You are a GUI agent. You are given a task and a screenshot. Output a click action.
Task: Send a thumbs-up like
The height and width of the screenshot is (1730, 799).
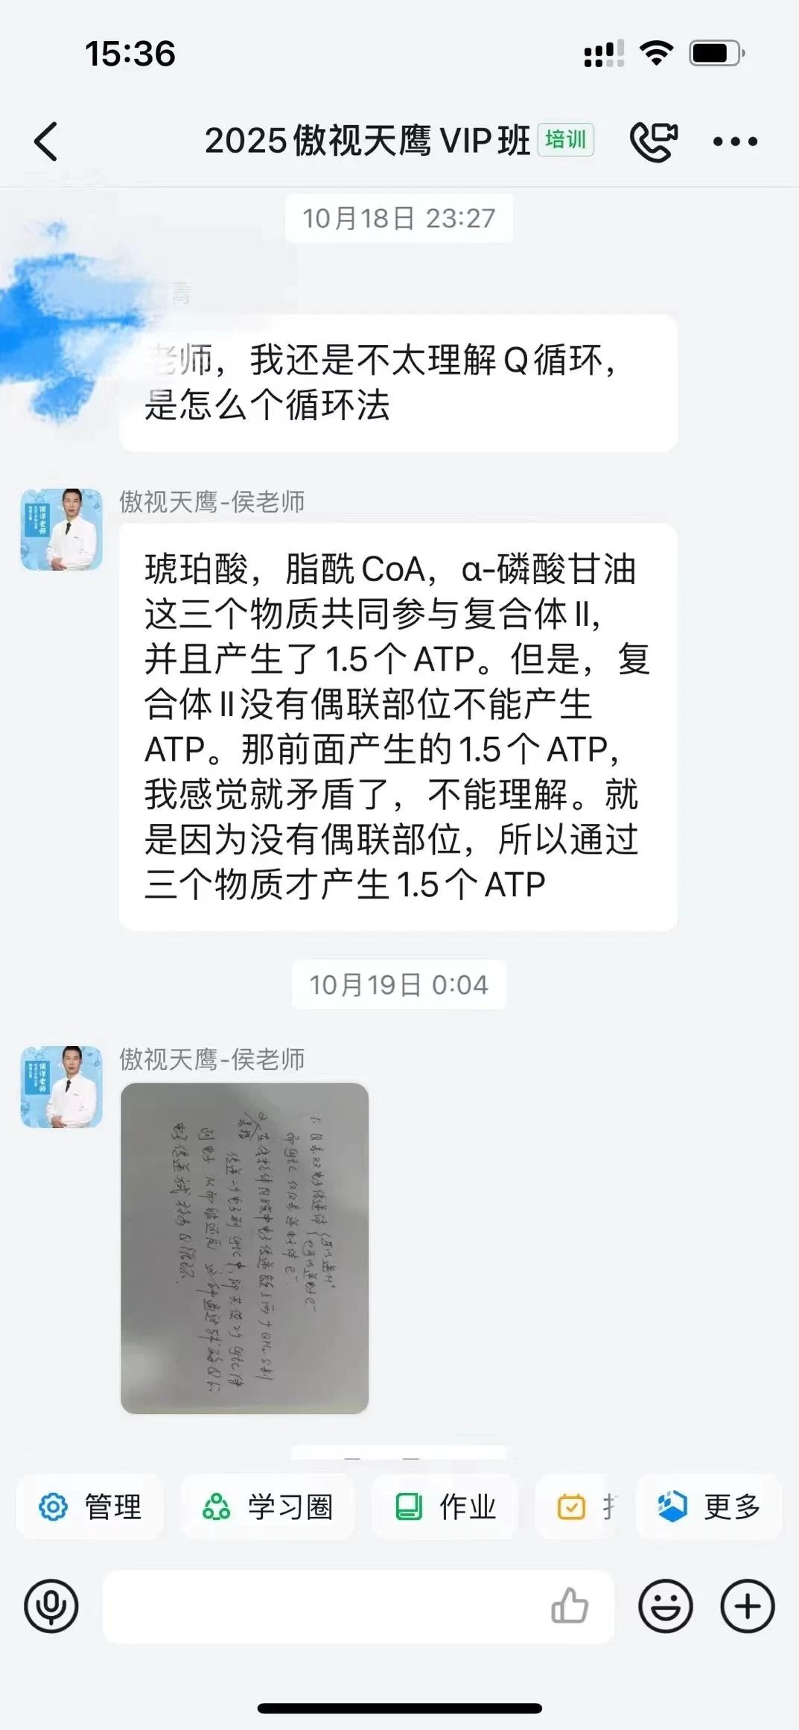tap(570, 1606)
